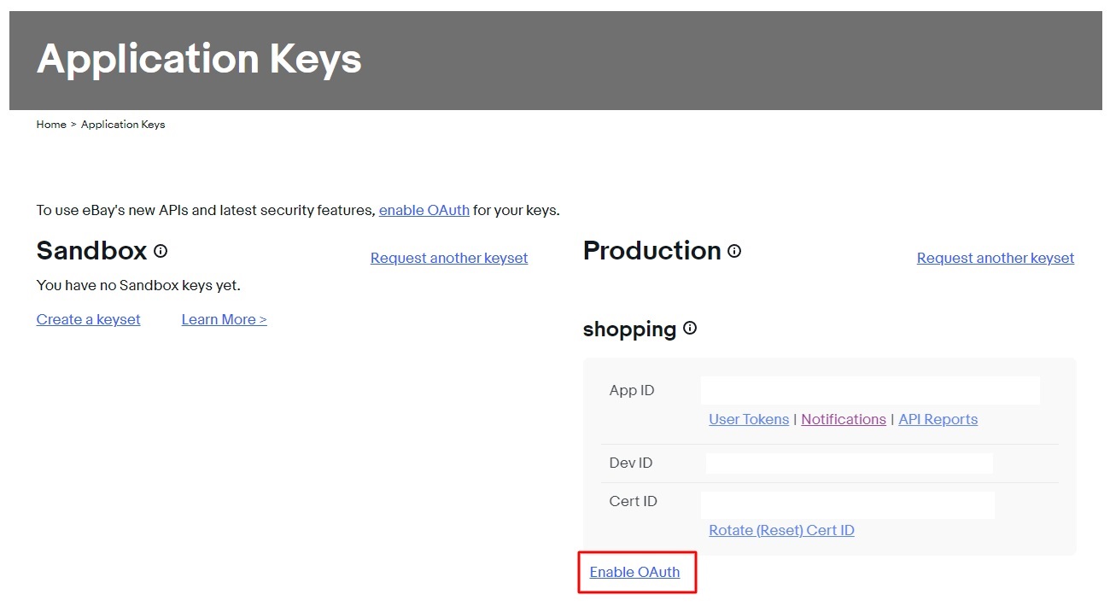Click the App ID label

(632, 390)
